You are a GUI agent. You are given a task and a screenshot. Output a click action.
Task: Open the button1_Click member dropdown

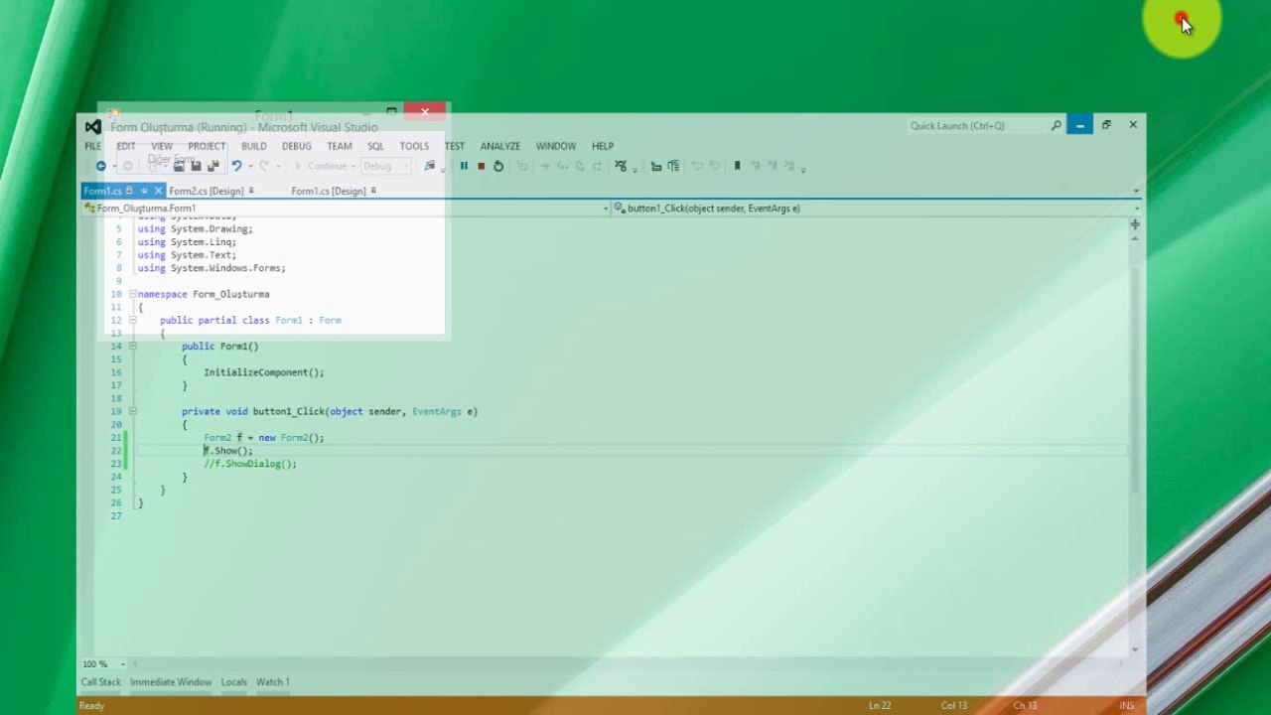[876, 209]
